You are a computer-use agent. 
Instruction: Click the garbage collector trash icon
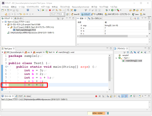click(x=108, y=113)
